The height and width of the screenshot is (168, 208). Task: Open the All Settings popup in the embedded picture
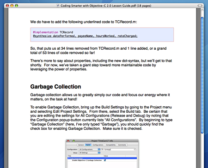coord(89,153)
